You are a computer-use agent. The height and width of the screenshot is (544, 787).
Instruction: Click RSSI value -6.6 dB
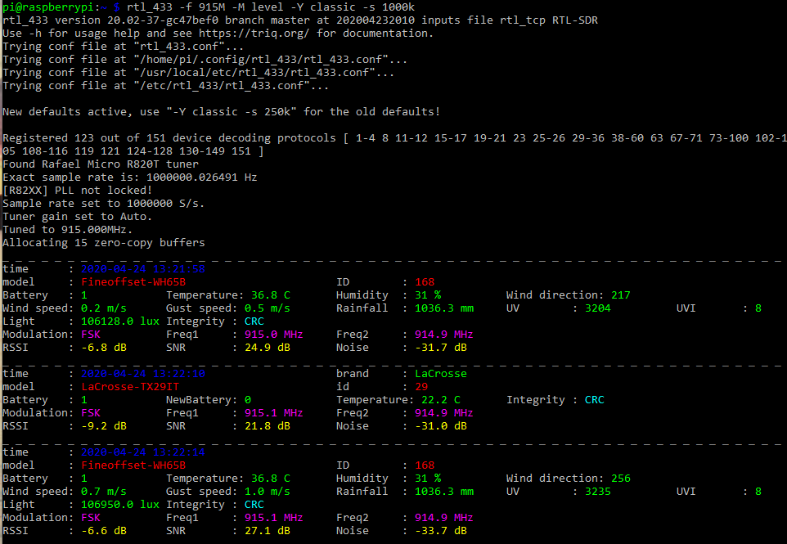tap(104, 530)
